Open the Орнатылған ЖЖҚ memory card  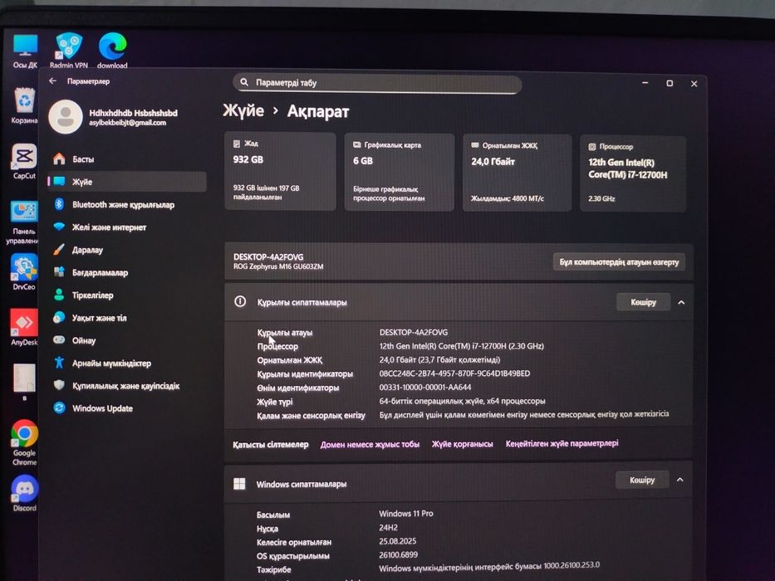(x=517, y=173)
